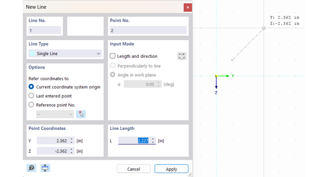Click the Line Length L value field
Screen dimensions: 328x177
coord(135,141)
